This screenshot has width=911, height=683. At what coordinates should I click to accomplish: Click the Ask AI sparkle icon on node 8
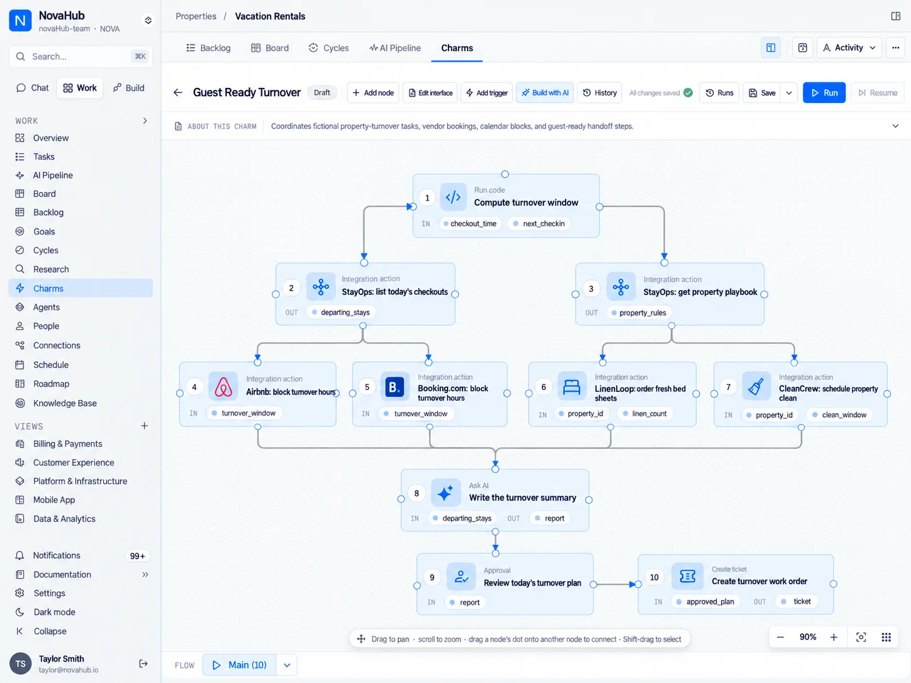click(445, 493)
